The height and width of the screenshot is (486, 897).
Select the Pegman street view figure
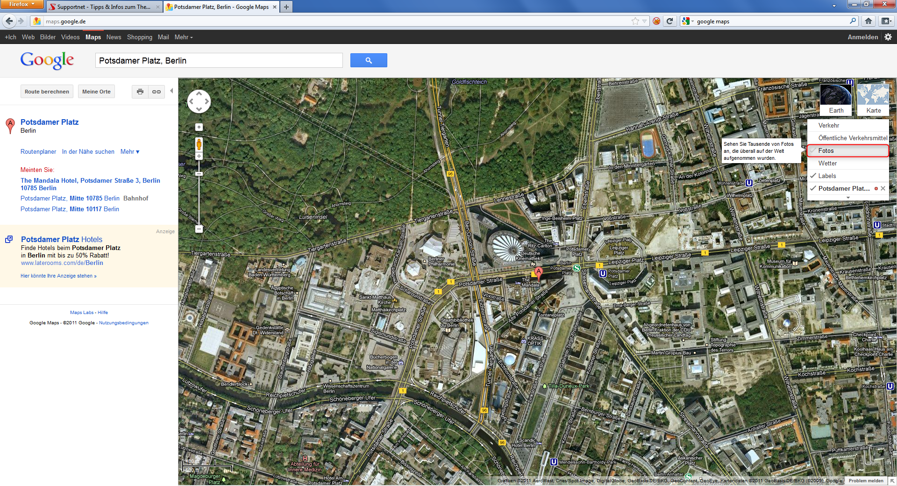(199, 144)
